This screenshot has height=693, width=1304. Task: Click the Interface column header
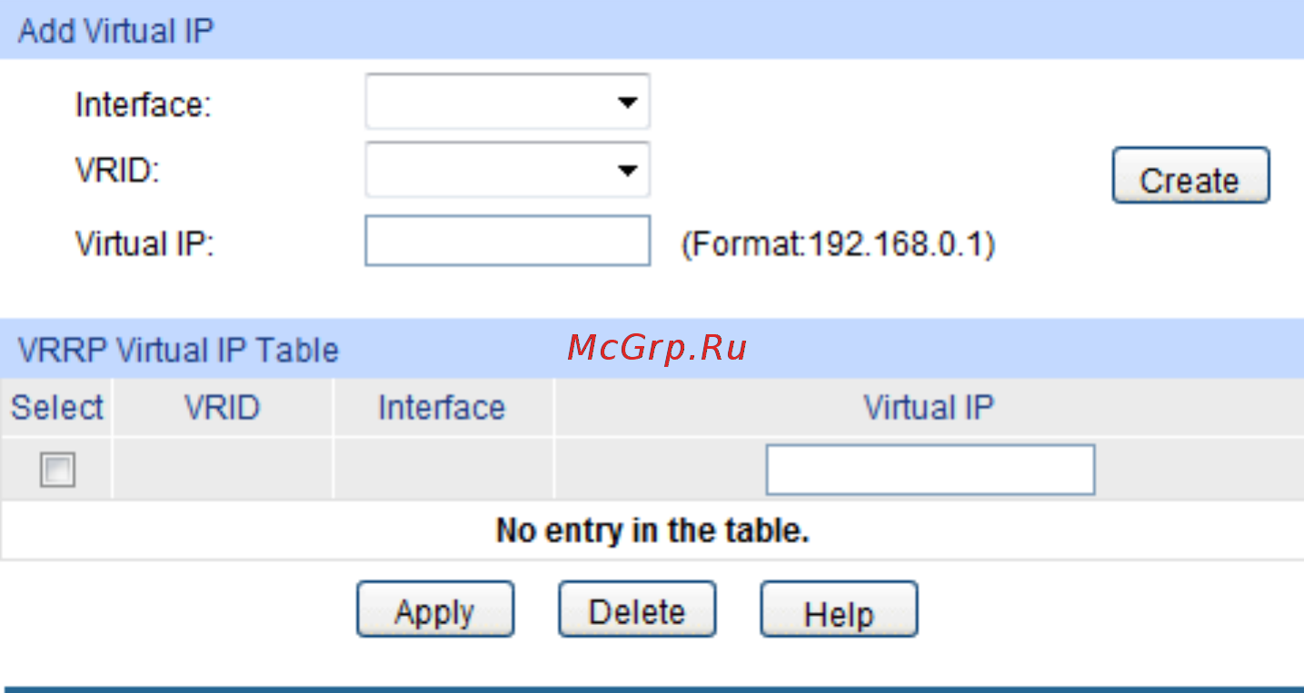(x=443, y=408)
